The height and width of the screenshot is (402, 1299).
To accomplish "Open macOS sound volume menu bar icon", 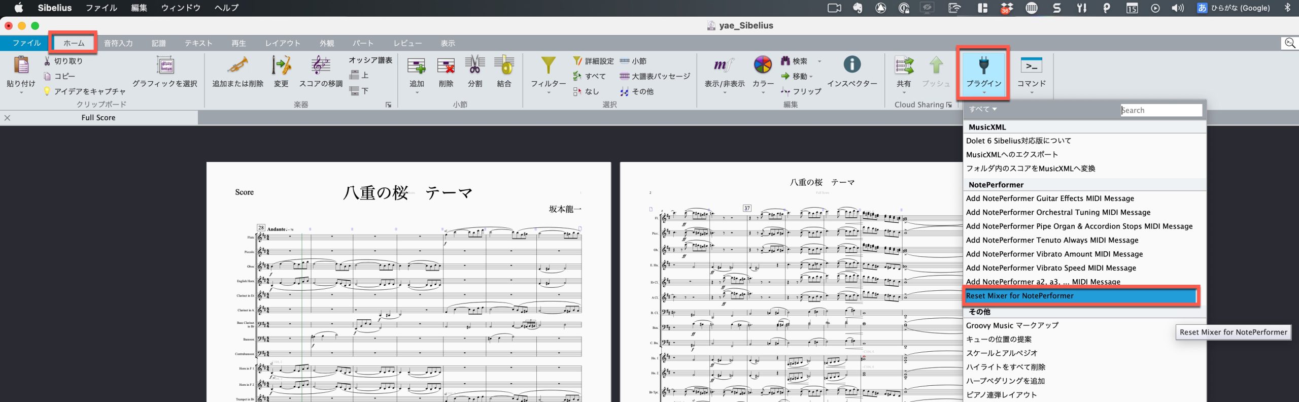I will click(x=1178, y=8).
